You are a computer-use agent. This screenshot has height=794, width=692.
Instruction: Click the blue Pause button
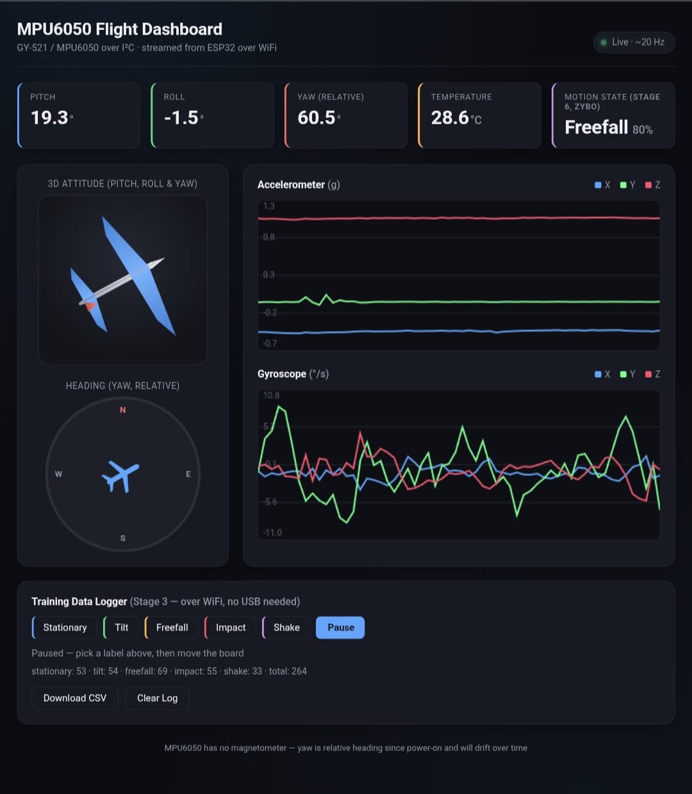click(340, 627)
